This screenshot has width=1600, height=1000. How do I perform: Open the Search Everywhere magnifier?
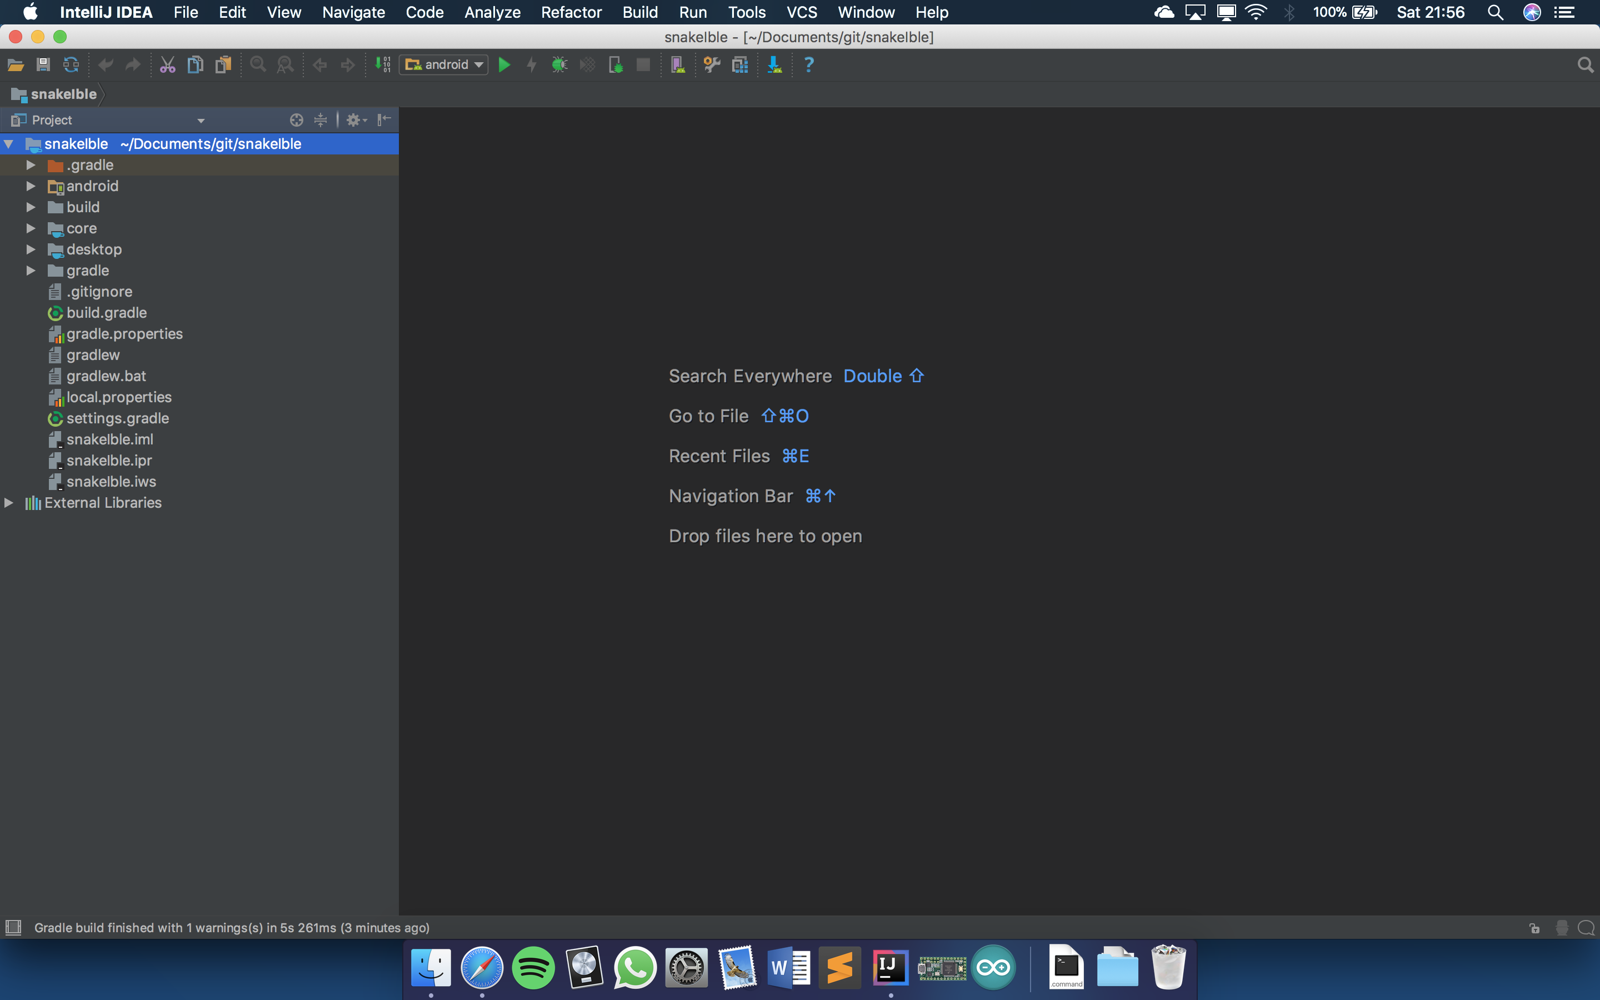1586,64
